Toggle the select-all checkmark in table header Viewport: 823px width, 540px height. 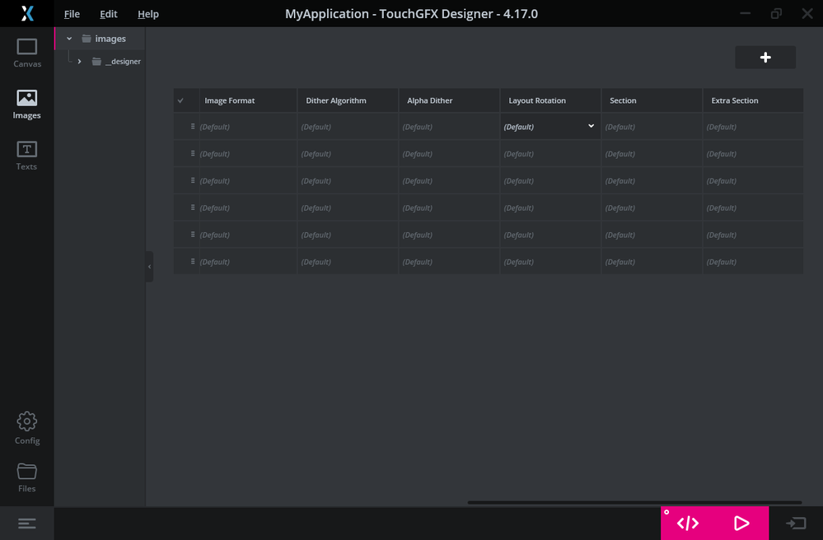click(x=180, y=100)
